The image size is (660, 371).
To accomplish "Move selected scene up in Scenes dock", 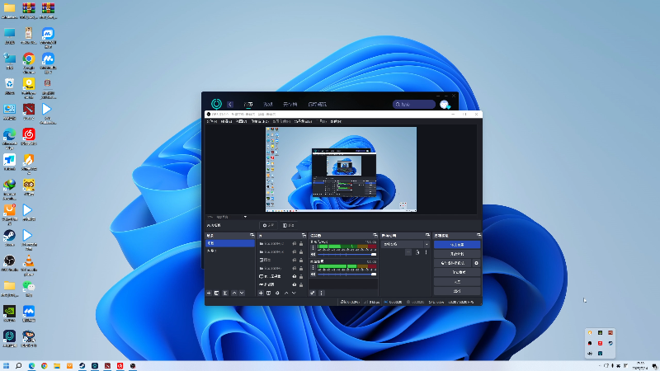I will click(234, 294).
